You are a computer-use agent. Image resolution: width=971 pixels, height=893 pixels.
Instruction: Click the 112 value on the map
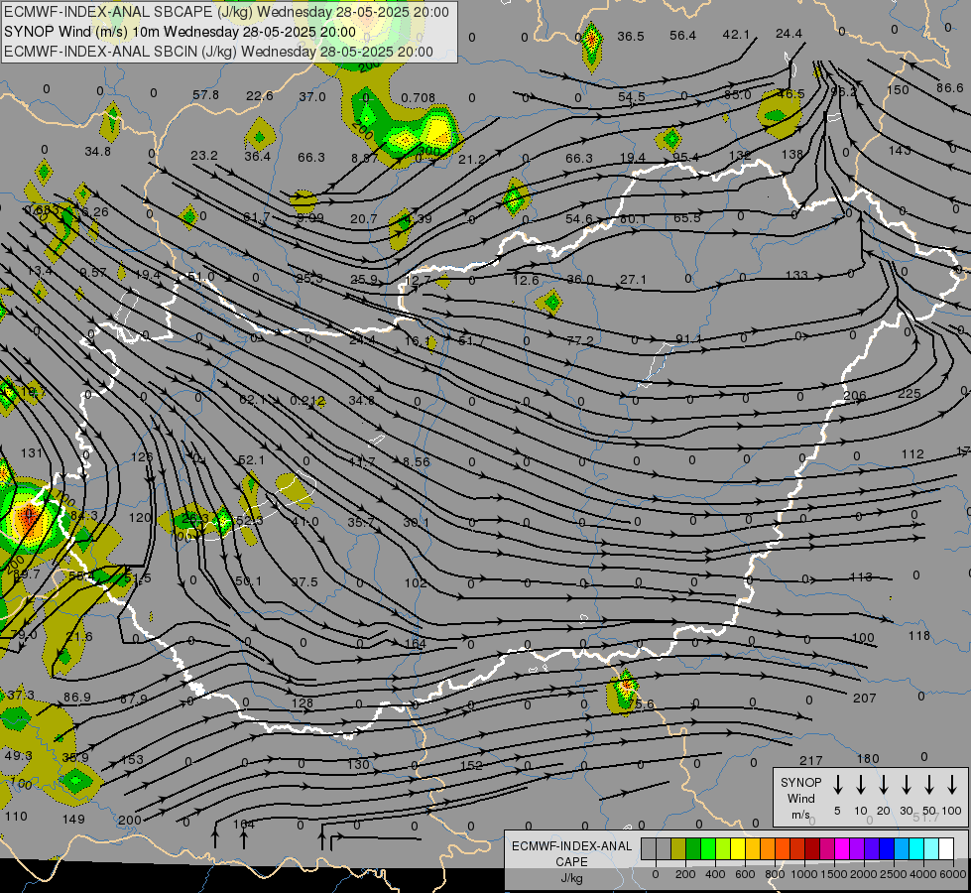(x=912, y=454)
